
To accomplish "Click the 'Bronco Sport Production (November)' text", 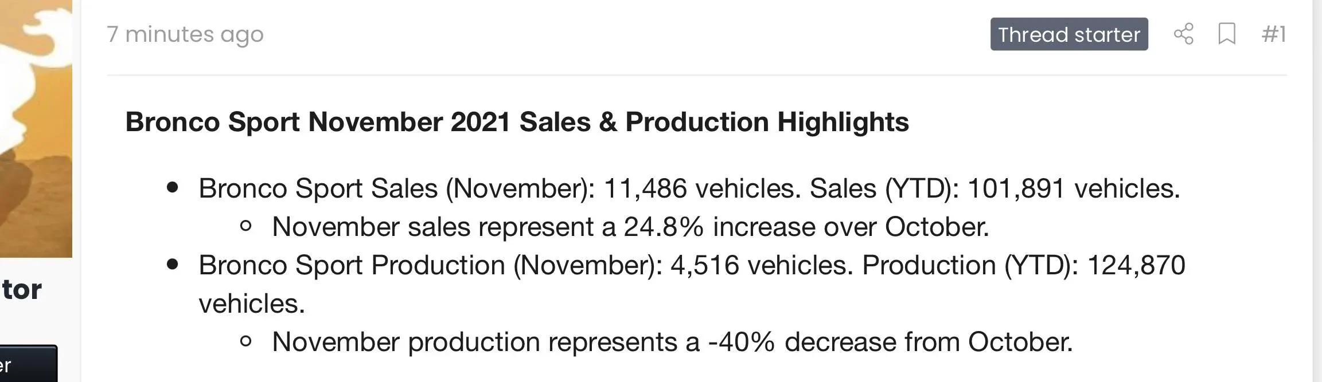I will [430, 265].
